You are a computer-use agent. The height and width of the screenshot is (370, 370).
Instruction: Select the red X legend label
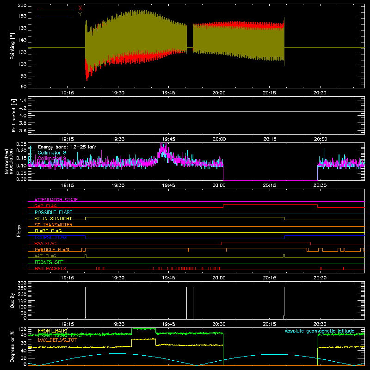point(80,8)
